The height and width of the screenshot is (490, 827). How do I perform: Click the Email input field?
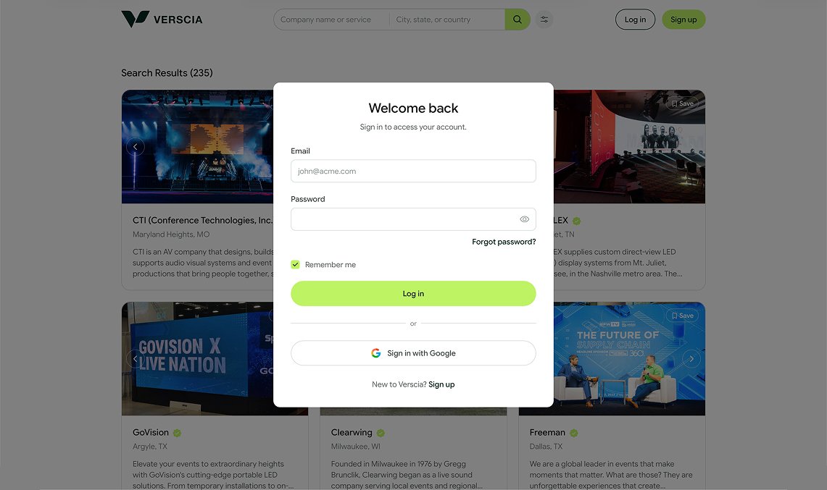(x=413, y=172)
